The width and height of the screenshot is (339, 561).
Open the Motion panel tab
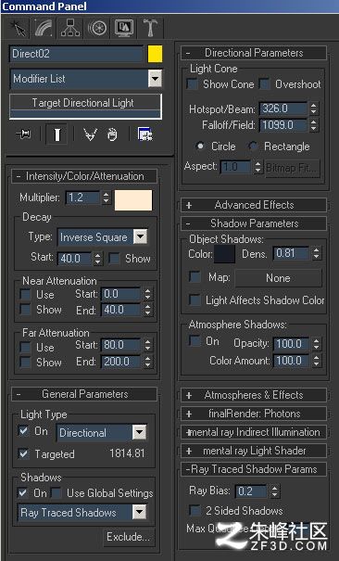(x=97, y=28)
